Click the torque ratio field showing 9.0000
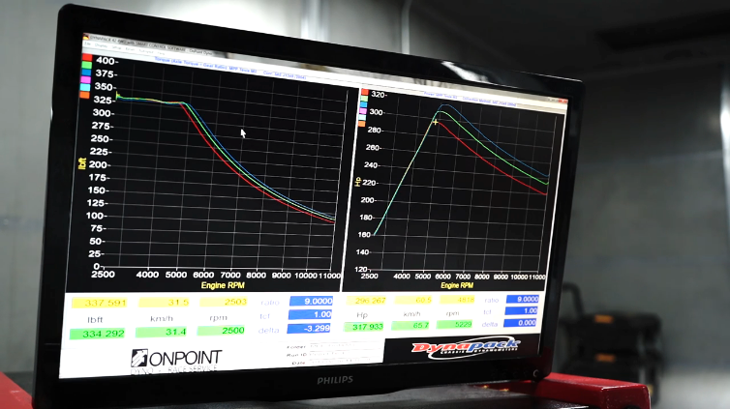Screen dimensions: 730x409 pos(311,301)
